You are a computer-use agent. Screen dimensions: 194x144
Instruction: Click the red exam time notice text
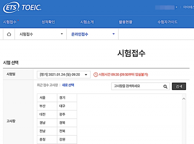pos(123,75)
